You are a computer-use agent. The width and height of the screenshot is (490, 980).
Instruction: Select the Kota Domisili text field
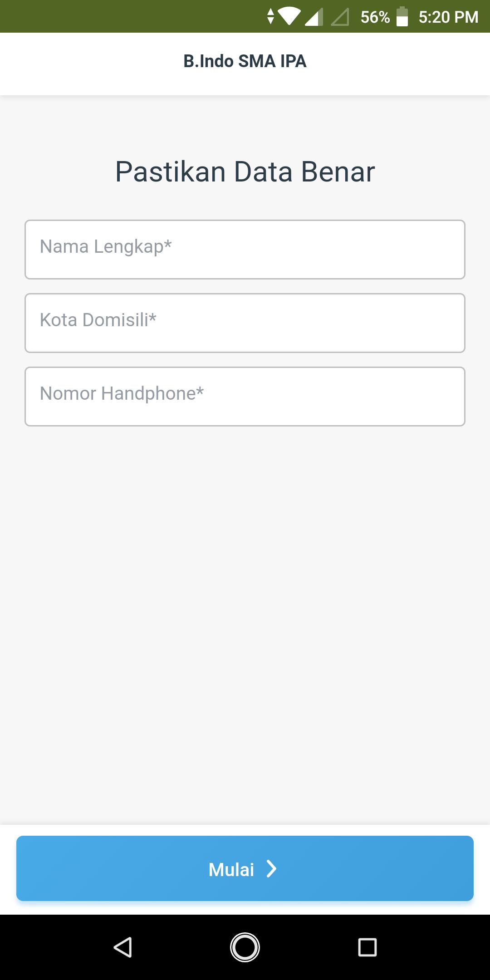pyautogui.click(x=245, y=323)
